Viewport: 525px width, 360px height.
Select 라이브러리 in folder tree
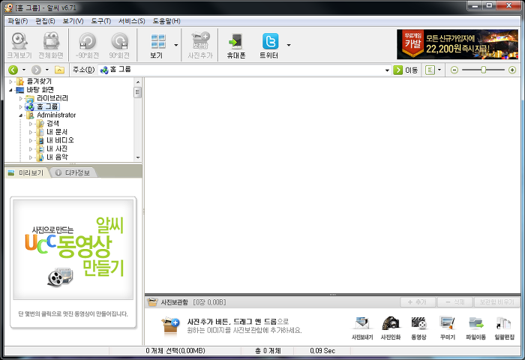point(52,98)
